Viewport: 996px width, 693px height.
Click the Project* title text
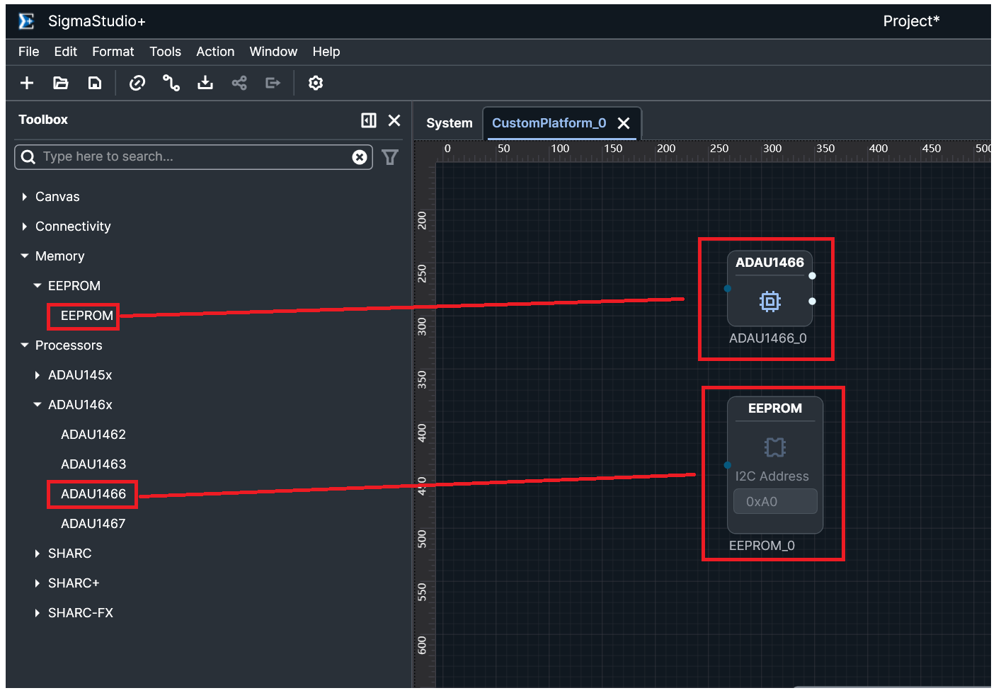click(911, 21)
